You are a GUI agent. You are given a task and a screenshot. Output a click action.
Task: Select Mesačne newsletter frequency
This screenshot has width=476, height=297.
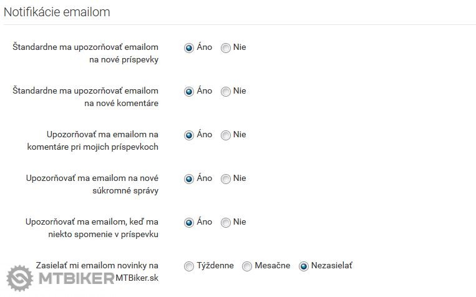[x=247, y=266]
